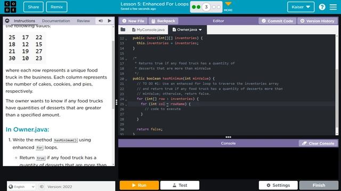Collapse inner for loop fold at line 25

pos(126,105)
